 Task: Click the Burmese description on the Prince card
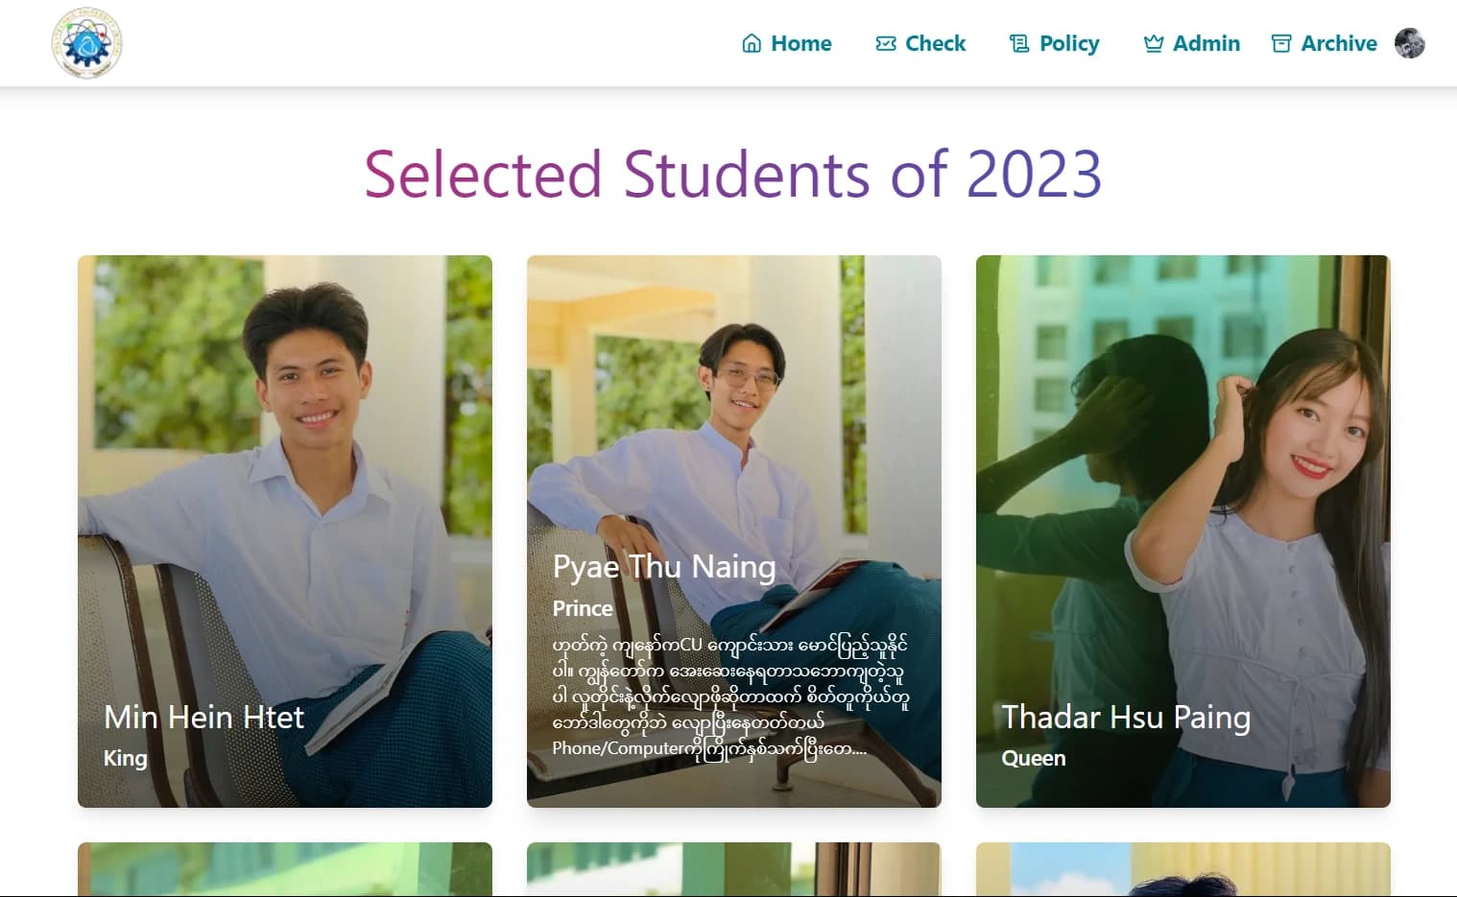pos(729,696)
